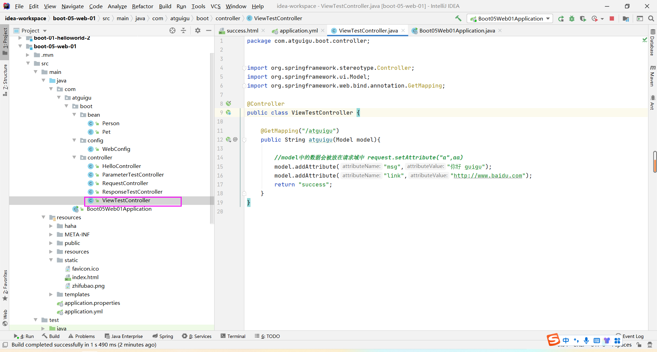
Task: Toggle the Favorites tool window
Action: click(5, 284)
